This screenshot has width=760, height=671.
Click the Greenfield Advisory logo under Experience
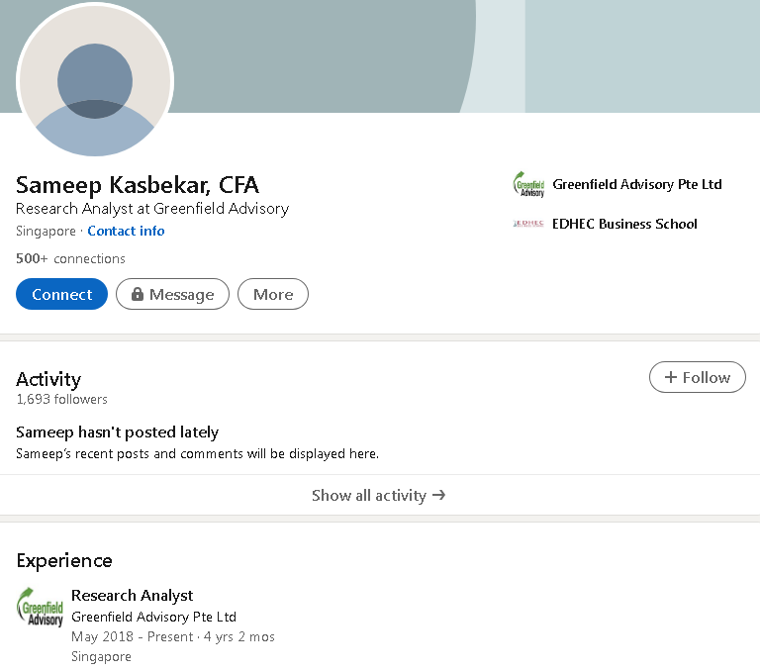click(41, 607)
